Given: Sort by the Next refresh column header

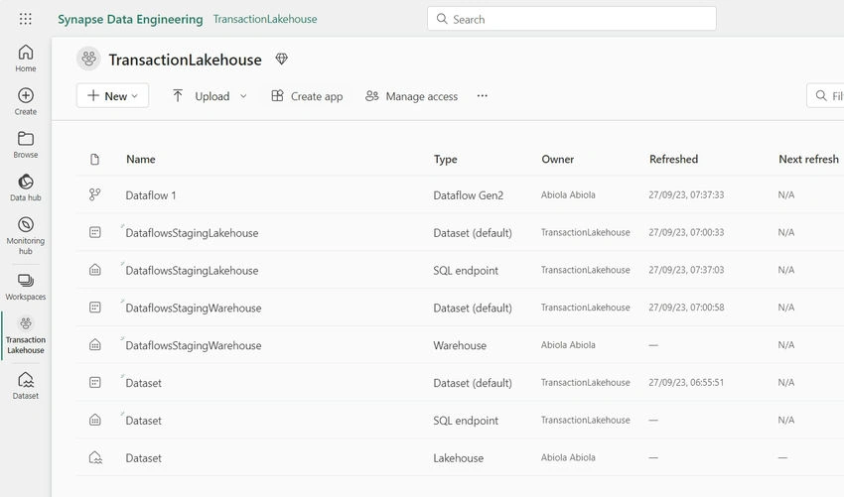Looking at the screenshot, I should coord(808,159).
